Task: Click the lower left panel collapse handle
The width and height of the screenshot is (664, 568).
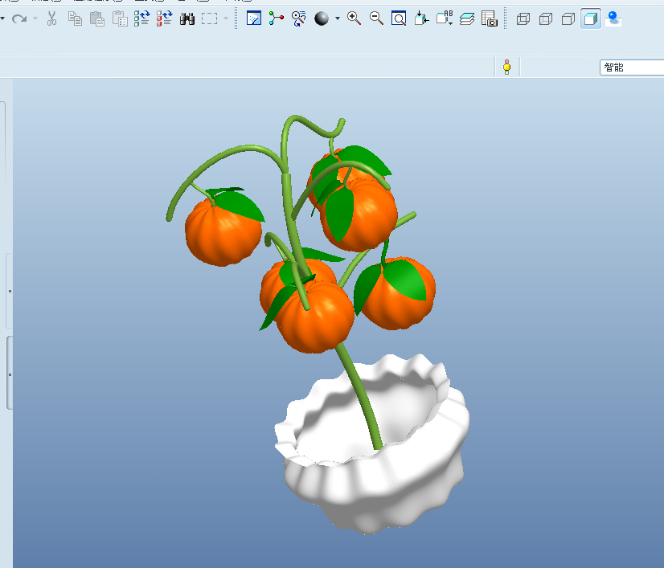Action: tap(10, 374)
